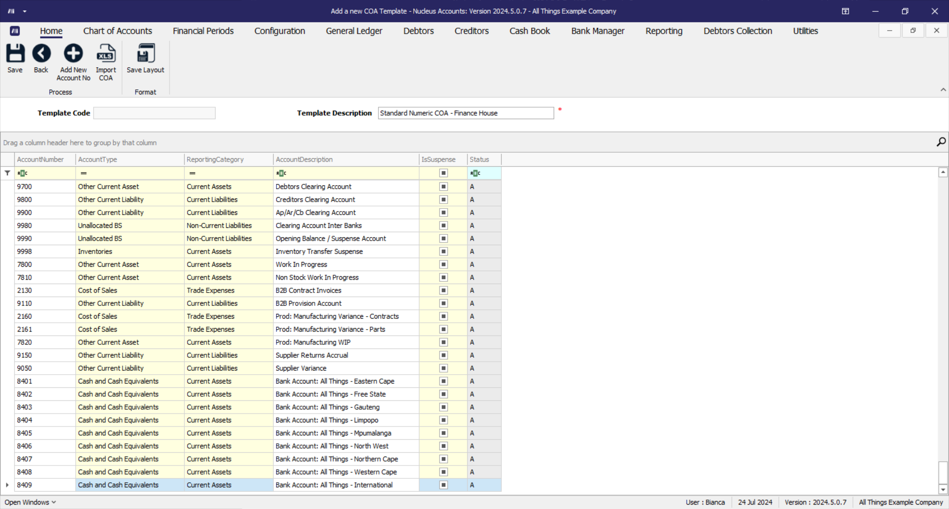This screenshot has width=949, height=509.
Task: Click the Add New Account No icon
Action: 73,54
